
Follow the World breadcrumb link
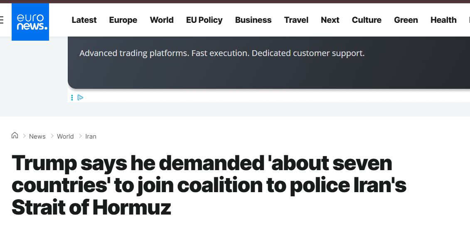pos(65,137)
